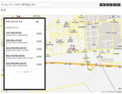Screen dimensions: 122x94
Task: Select the 시설 radio button
Action: tap(3, 5)
